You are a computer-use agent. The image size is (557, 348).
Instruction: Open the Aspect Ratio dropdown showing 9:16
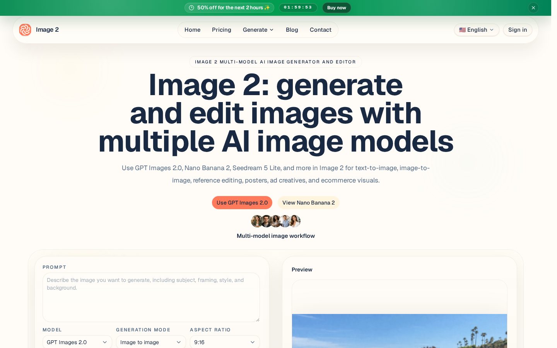pyautogui.click(x=225, y=342)
